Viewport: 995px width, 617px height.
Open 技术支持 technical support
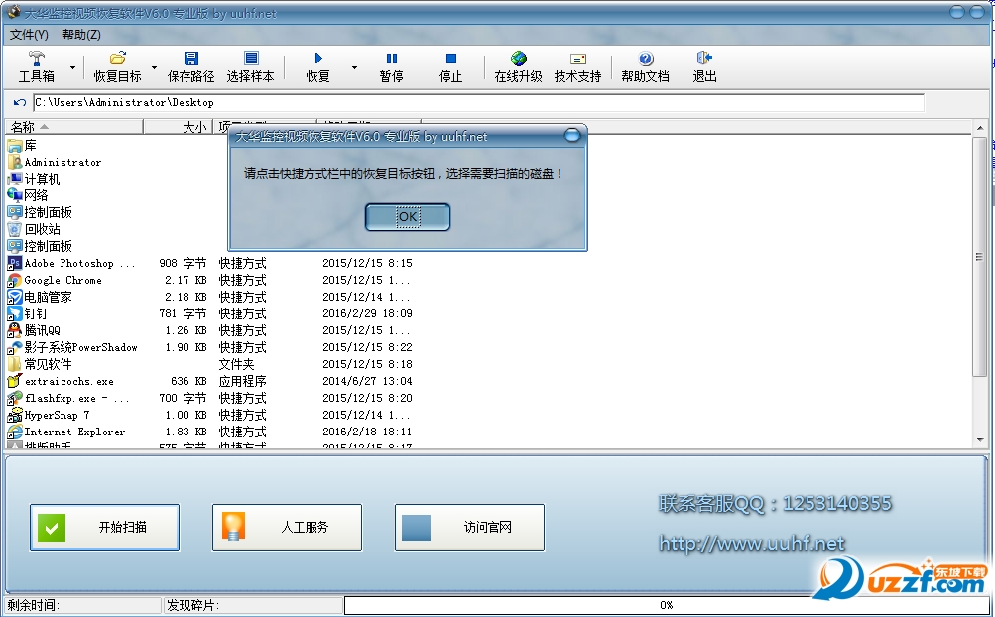tap(577, 66)
